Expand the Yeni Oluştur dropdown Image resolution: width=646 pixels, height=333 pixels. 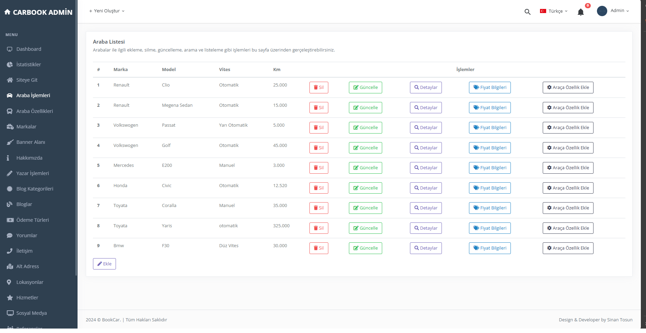107,11
